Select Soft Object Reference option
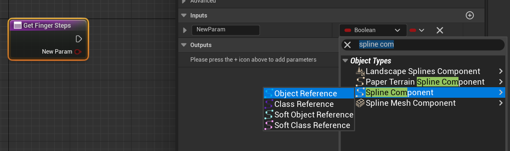Screen dimensions: 510x151 coord(309,115)
